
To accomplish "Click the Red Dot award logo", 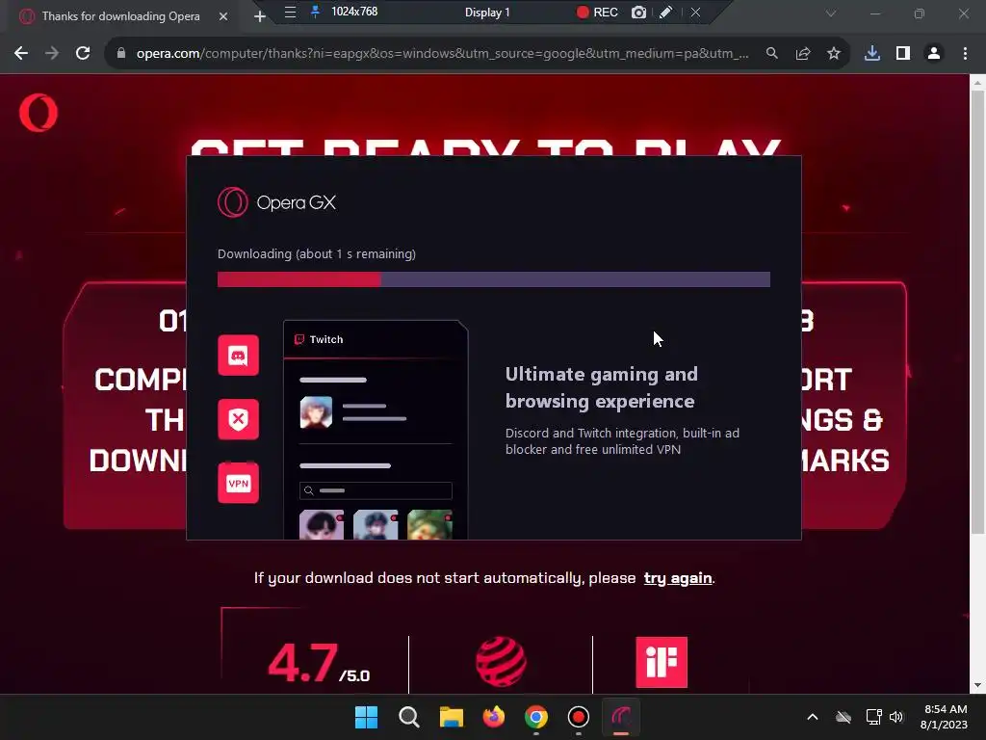I will click(x=501, y=662).
